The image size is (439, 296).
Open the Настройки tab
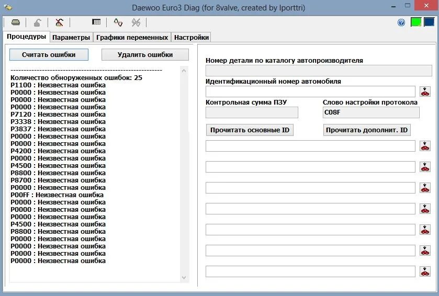coord(192,37)
